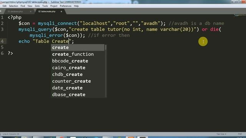Click line number 1 in gutter
Image resolution: width=246 pixels, height=138 pixels.
(2, 17)
